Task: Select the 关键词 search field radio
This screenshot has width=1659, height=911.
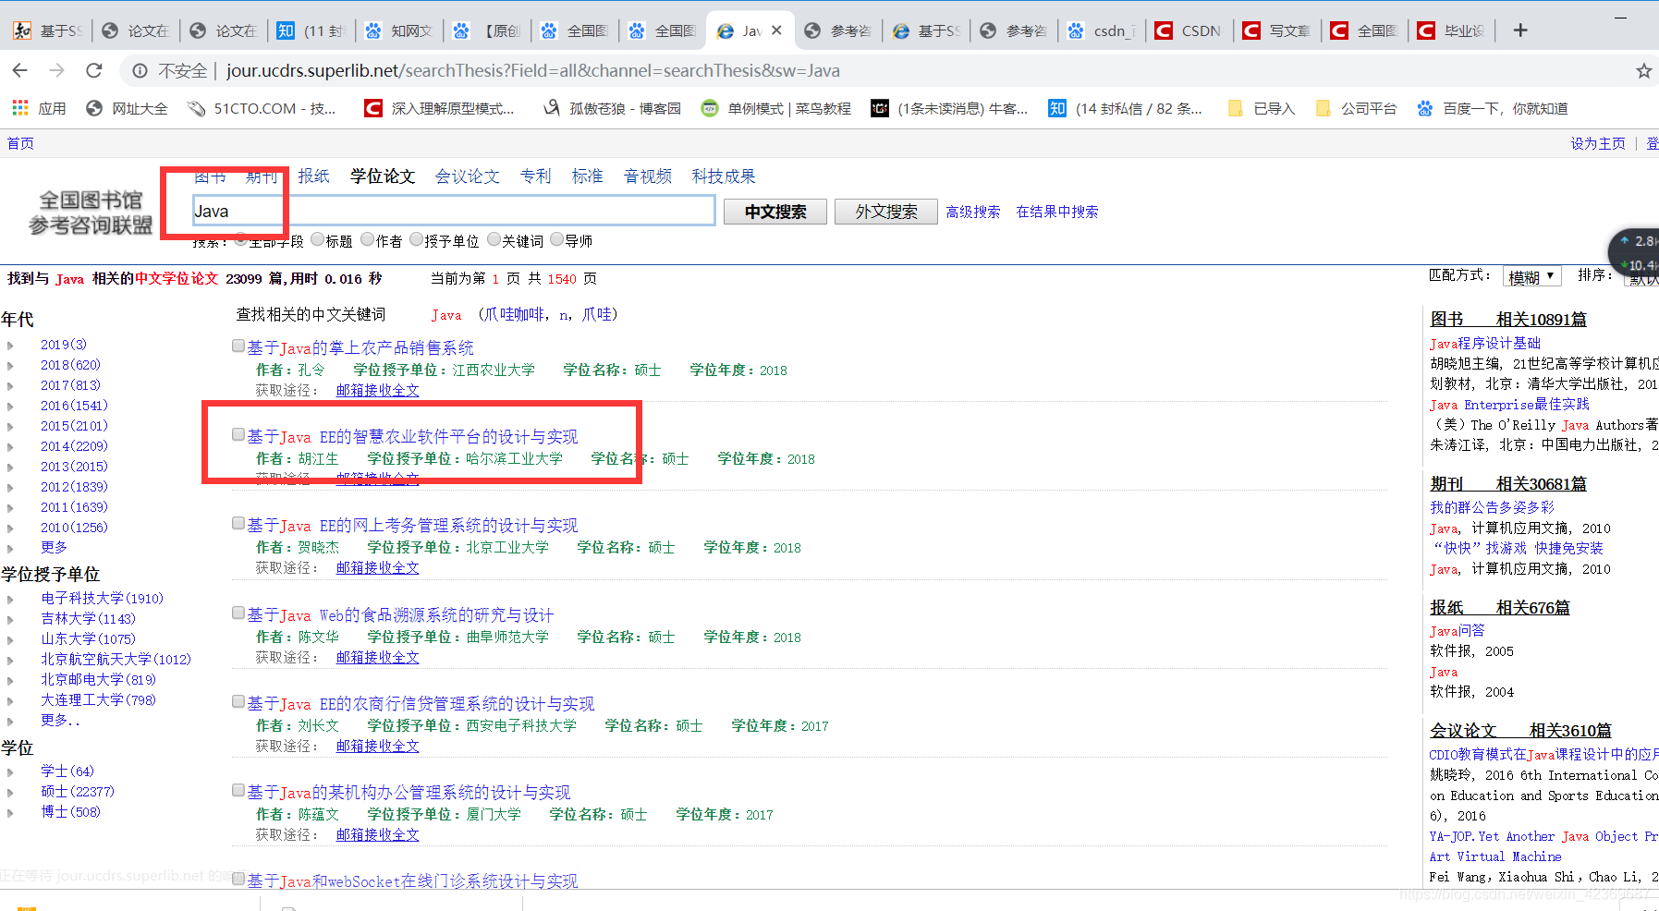Action: tap(494, 239)
